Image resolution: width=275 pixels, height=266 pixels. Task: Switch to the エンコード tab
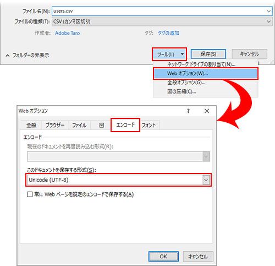(125, 125)
